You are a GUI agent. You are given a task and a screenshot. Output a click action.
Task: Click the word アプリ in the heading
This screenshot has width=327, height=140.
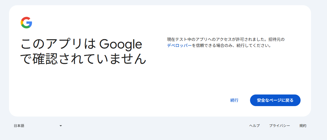pos(65,45)
